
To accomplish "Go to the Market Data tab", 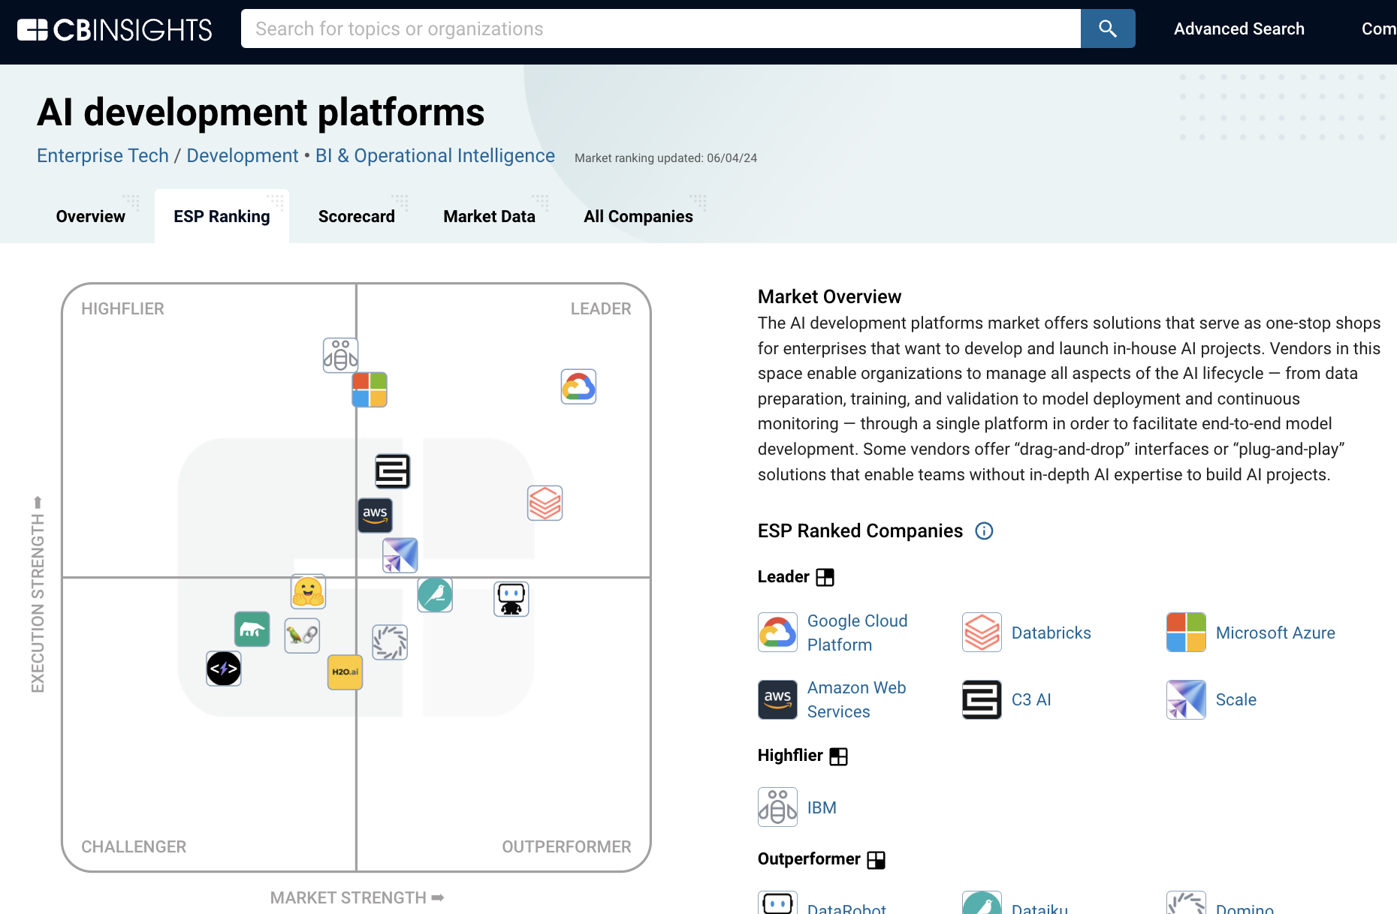I will pyautogui.click(x=489, y=216).
